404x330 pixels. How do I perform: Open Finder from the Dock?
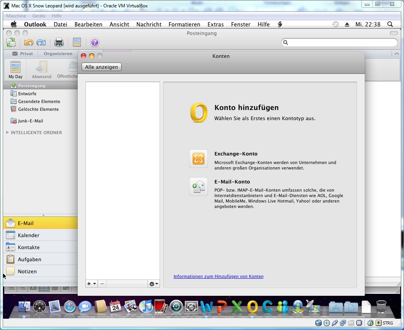pyautogui.click(x=24, y=307)
